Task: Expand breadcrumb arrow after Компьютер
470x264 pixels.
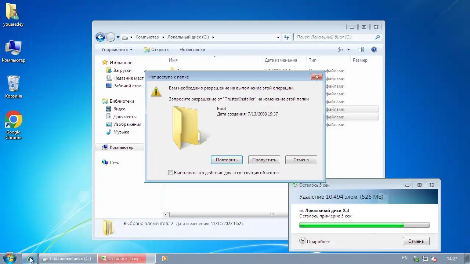Action: (163, 37)
